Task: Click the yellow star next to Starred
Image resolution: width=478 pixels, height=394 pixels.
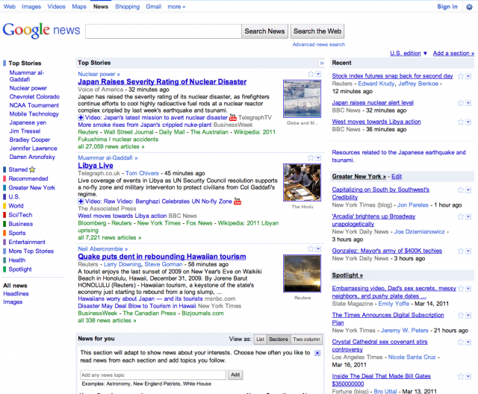Action: pos(32,169)
